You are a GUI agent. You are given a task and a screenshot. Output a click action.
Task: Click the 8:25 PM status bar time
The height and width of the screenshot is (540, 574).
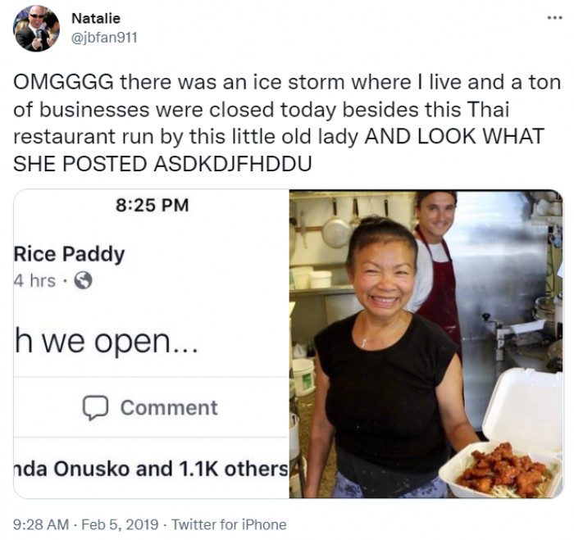[x=153, y=205]
